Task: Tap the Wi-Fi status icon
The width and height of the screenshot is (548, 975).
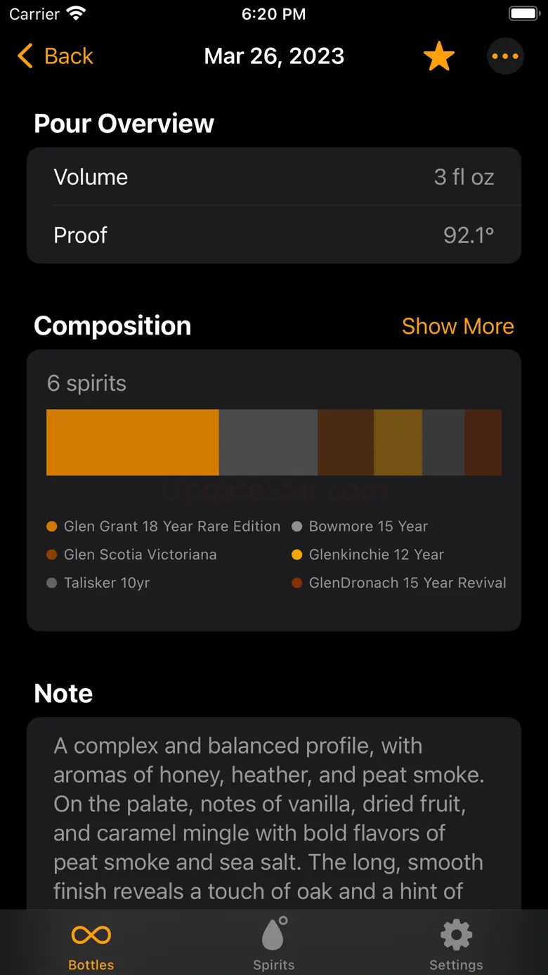Action: 77,14
